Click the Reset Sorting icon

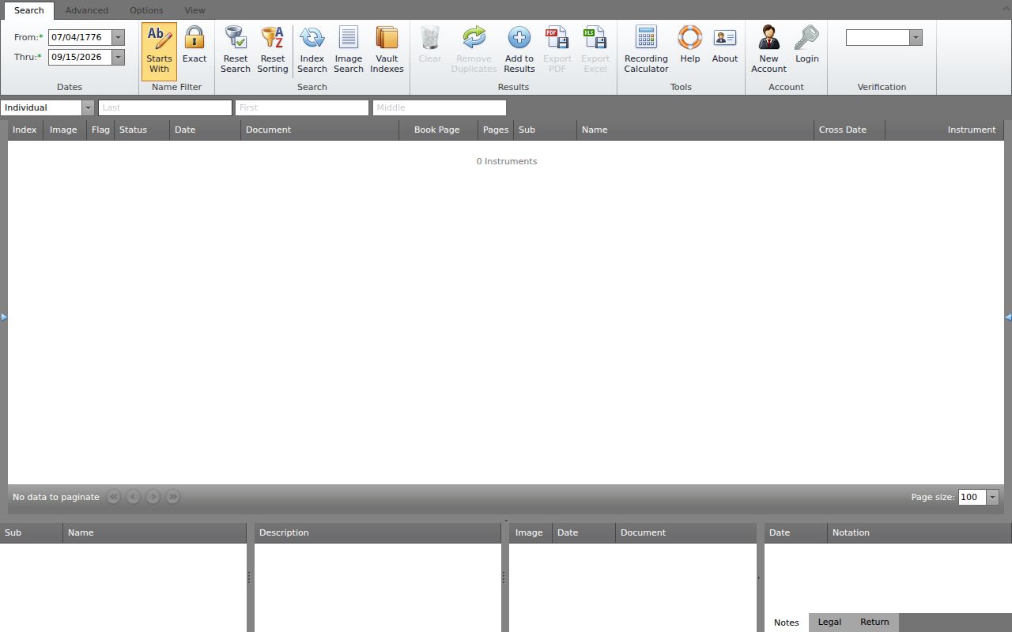[x=273, y=37]
